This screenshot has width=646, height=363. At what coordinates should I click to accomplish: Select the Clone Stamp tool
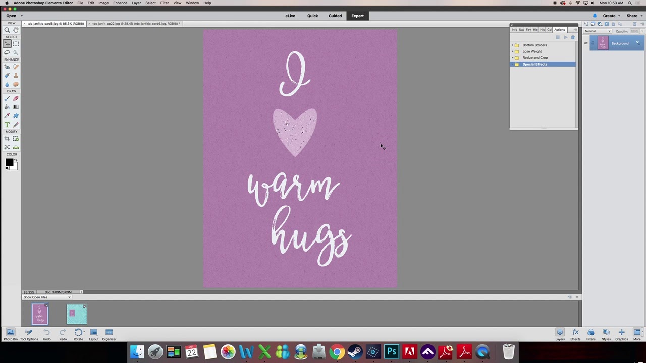(16, 76)
